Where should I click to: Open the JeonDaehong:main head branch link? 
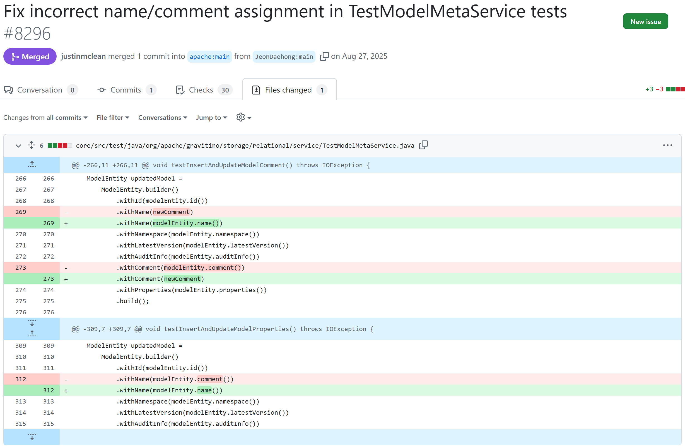(x=284, y=57)
